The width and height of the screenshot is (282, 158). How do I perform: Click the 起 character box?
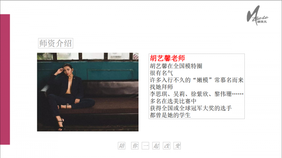pyautogui.click(x=156, y=146)
